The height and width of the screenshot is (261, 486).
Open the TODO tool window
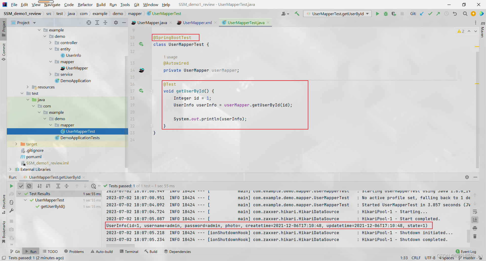pos(50,251)
